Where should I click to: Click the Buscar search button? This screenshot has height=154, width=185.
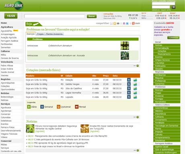click(x=92, y=16)
